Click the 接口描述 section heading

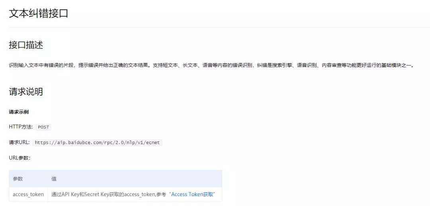tap(26, 45)
